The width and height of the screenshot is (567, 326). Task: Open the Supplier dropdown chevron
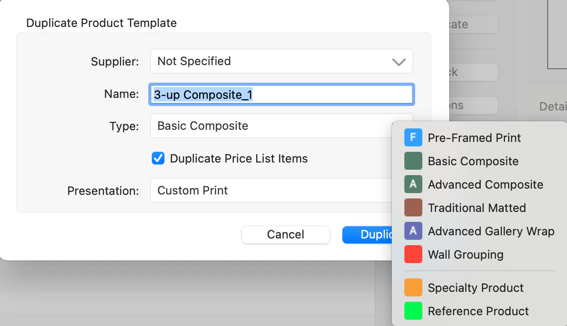399,62
